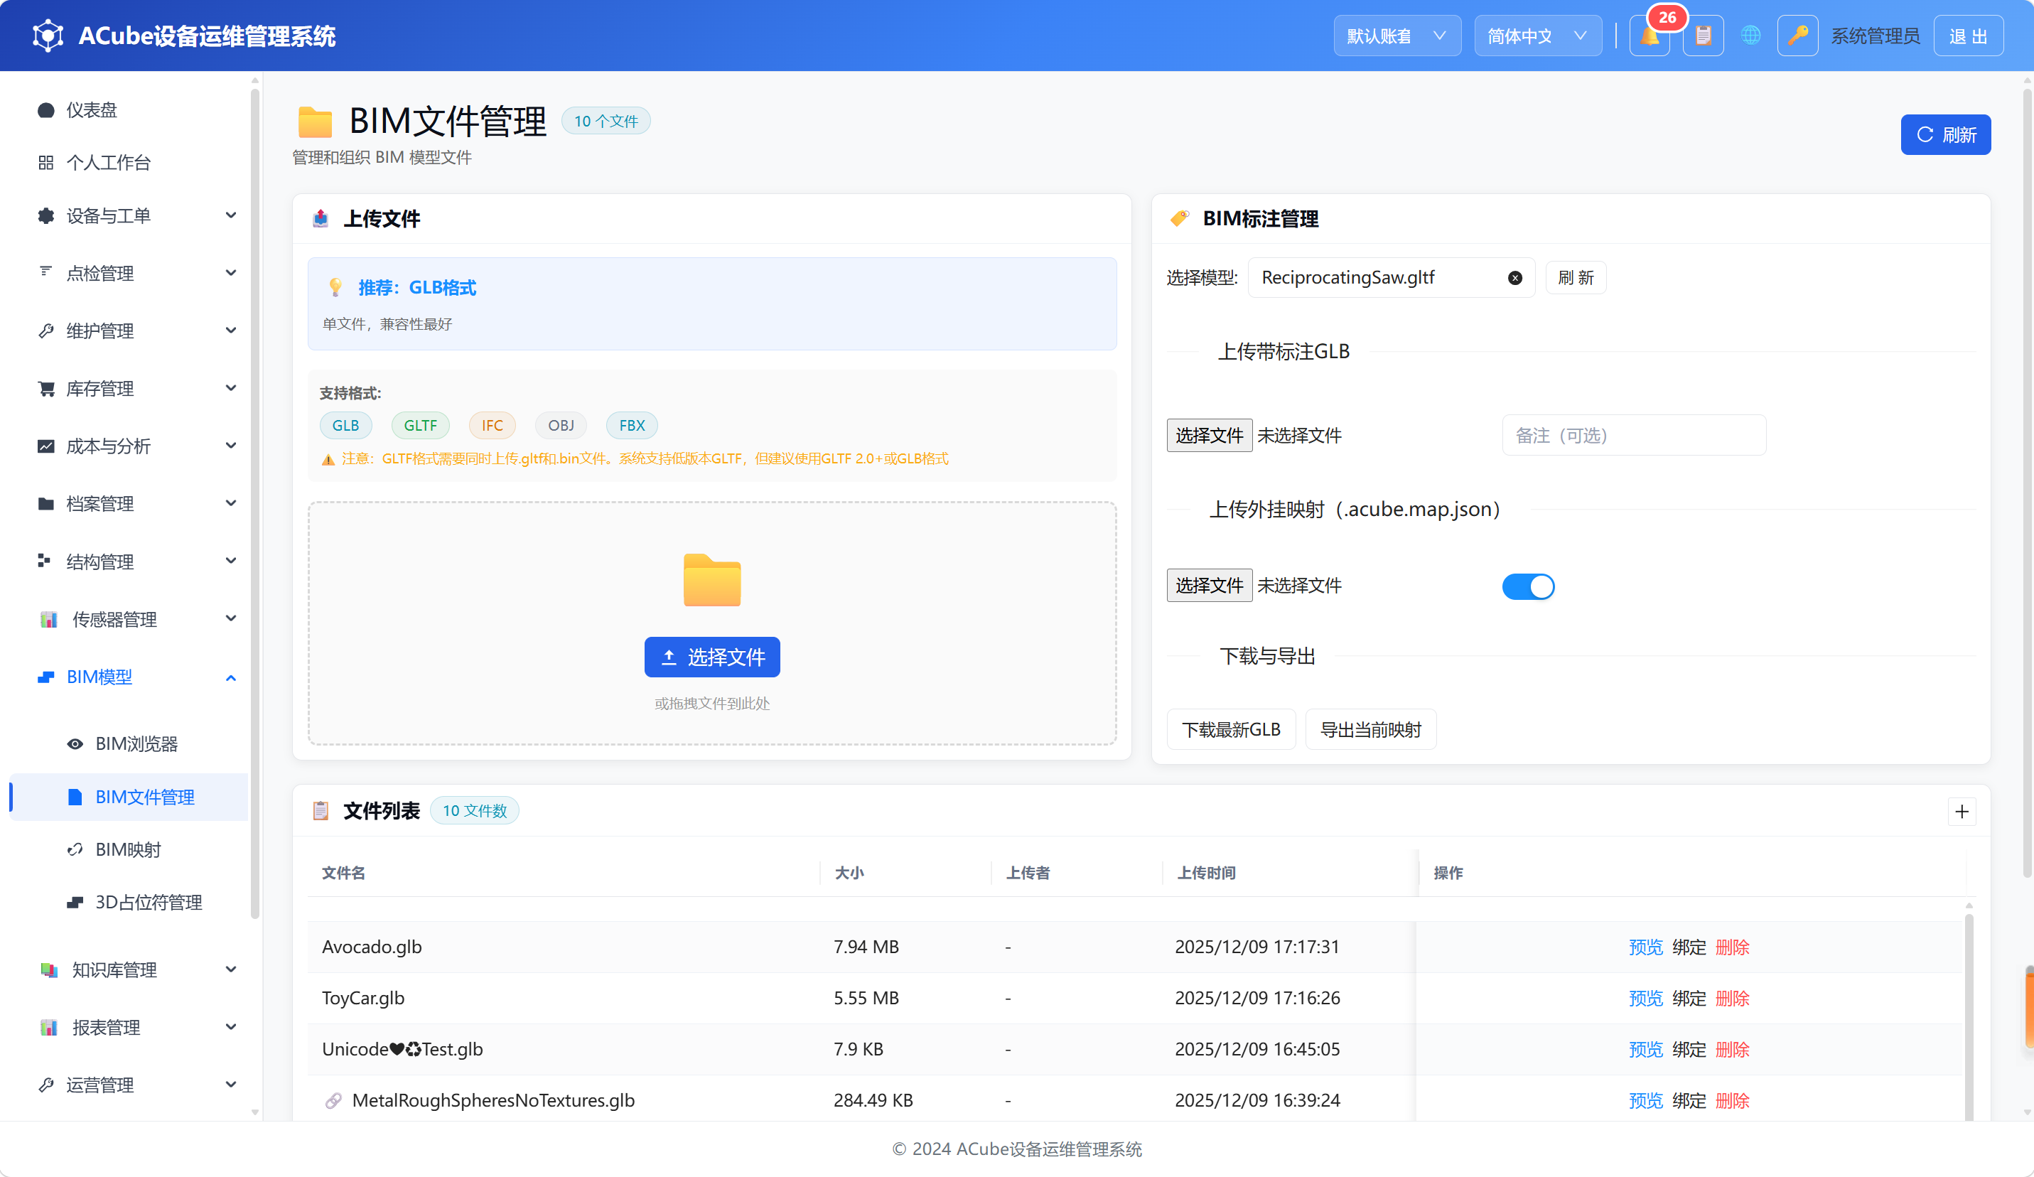Click the sidebar vertical scrollbar

[x=255, y=505]
